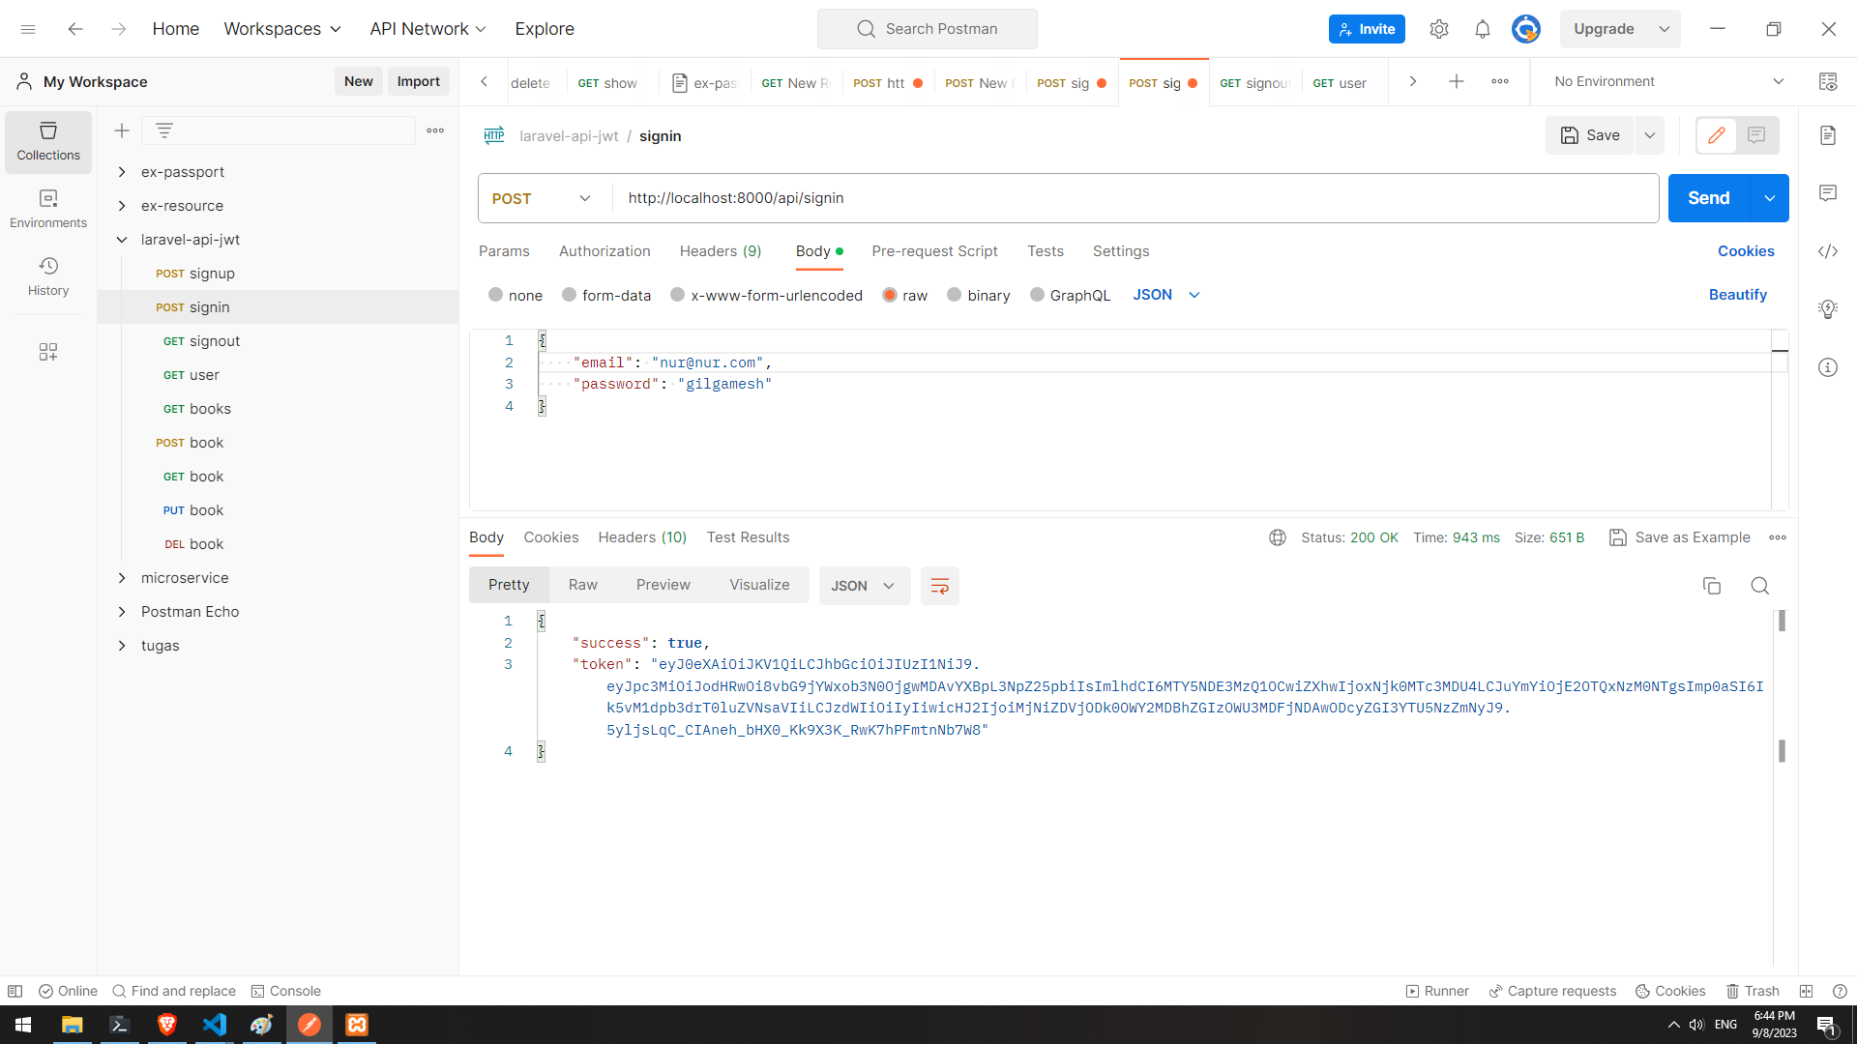Select the form-data body option
Image resolution: width=1857 pixels, height=1044 pixels.
(570, 295)
